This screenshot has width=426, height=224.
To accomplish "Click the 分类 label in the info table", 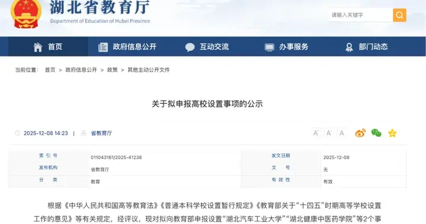I will point(48,180).
